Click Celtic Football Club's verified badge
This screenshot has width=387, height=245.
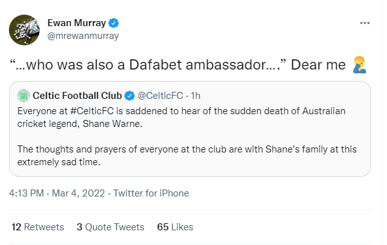point(130,96)
